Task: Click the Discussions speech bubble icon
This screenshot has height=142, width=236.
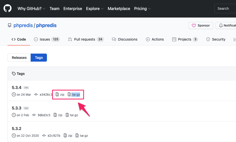Action: [x=114, y=39]
